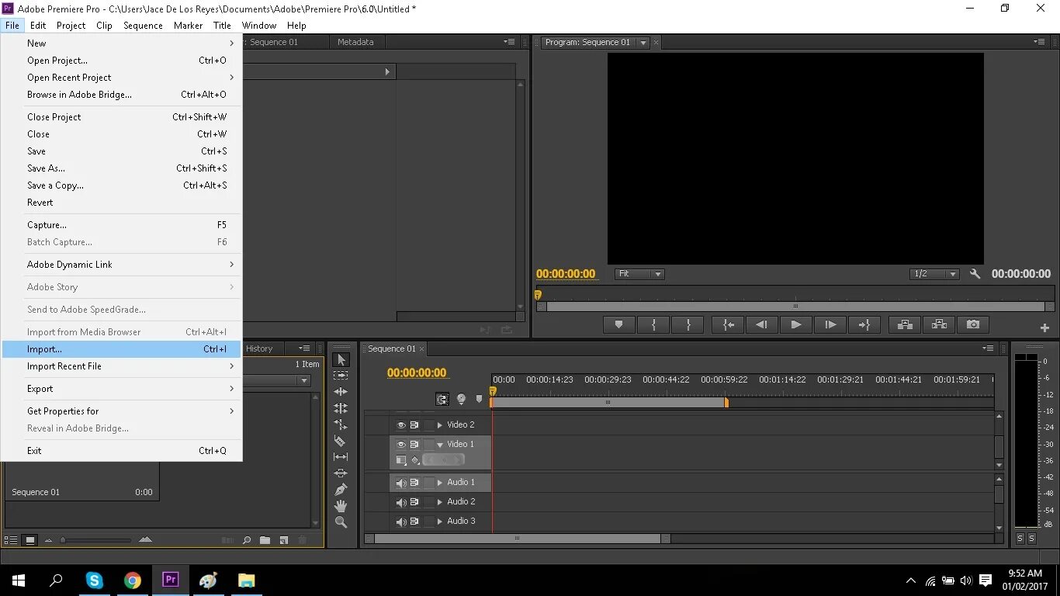Expand the Audio 2 track
This screenshot has width=1060, height=596.
[440, 502]
